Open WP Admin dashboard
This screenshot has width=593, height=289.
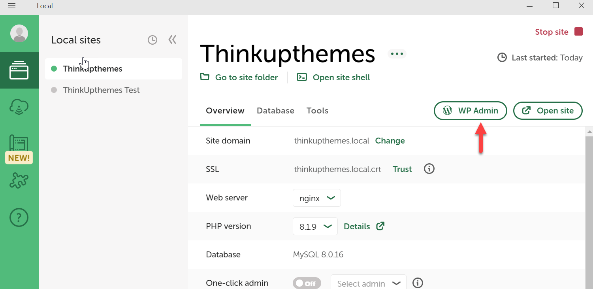coord(470,111)
